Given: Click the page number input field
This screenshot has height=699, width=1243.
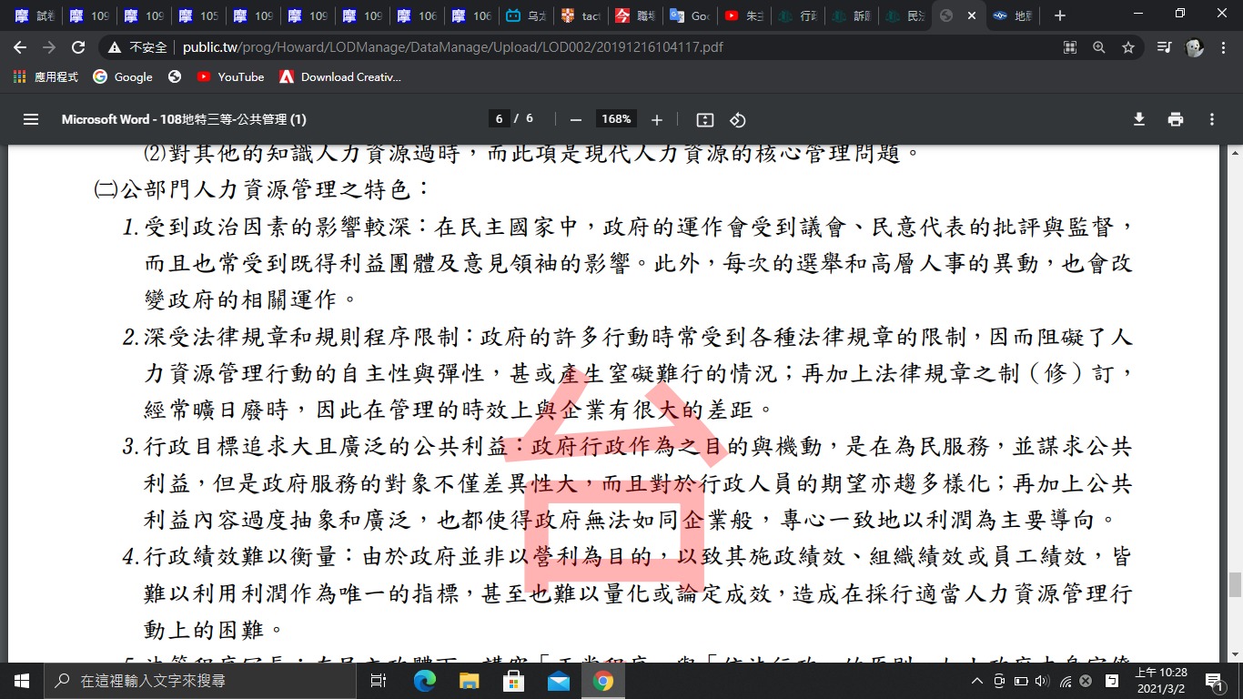Looking at the screenshot, I should click(499, 119).
